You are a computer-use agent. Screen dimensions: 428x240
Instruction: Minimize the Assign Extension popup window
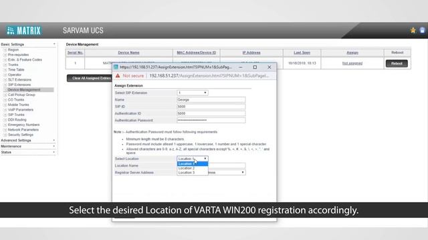coord(241,67)
